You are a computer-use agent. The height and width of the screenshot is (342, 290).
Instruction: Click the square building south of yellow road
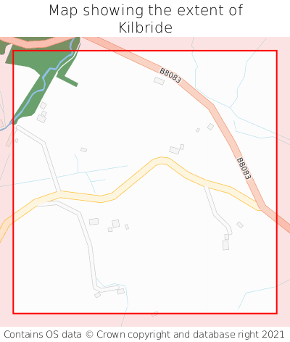click(x=116, y=223)
